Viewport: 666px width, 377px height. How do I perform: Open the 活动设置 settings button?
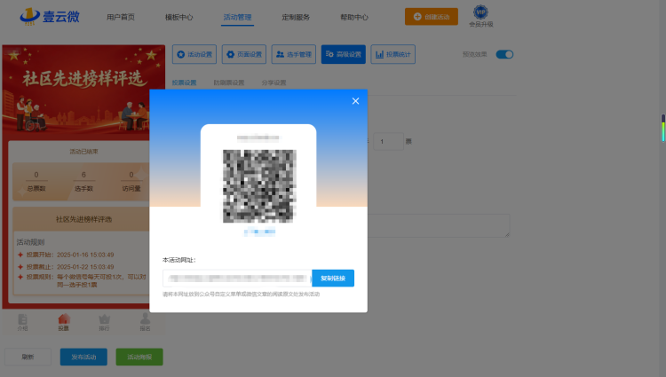pyautogui.click(x=194, y=54)
